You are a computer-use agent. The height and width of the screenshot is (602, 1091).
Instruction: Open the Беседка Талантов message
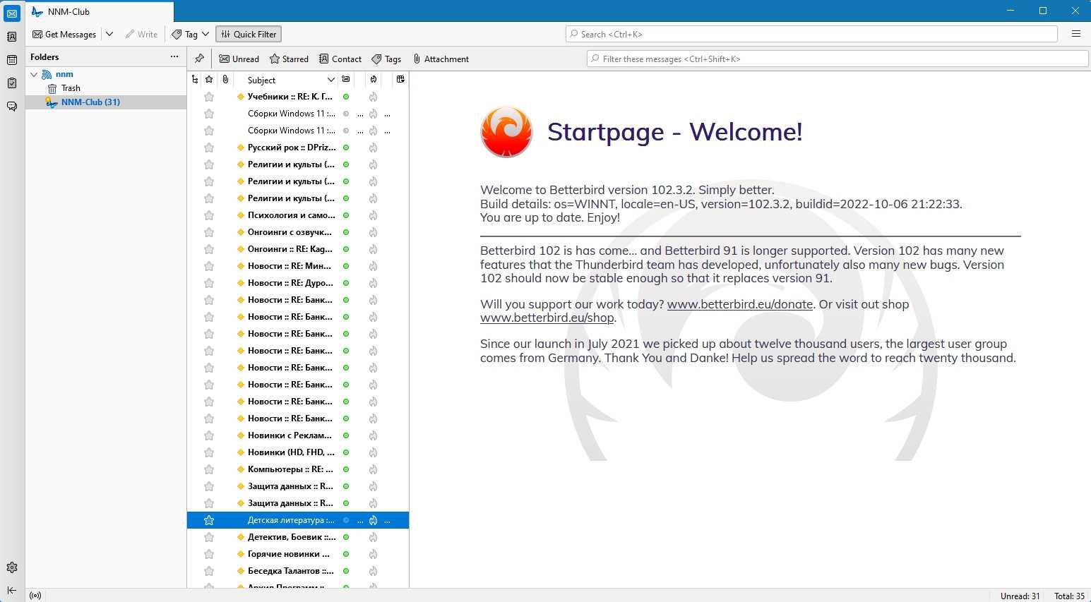click(x=291, y=571)
